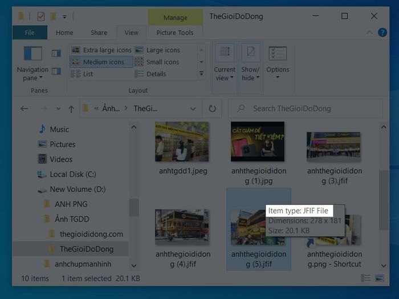Open Customize Quick Access Toolbar arrow
The height and width of the screenshot is (299, 399).
click(64, 17)
